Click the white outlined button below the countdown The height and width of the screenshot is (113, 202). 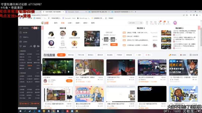click(105, 45)
